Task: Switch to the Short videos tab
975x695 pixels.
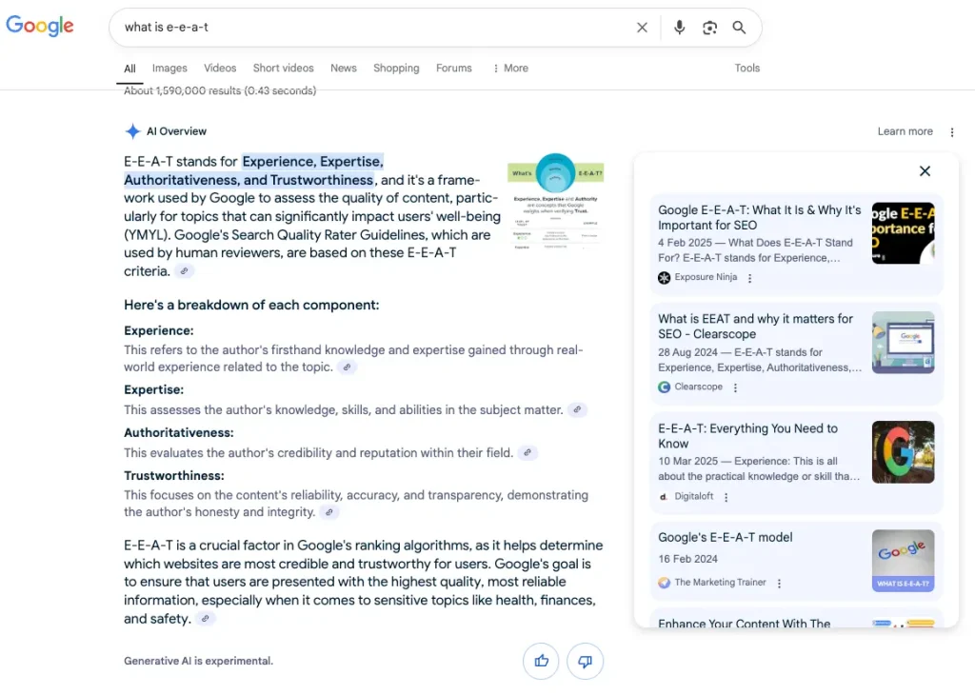Action: pyautogui.click(x=283, y=68)
